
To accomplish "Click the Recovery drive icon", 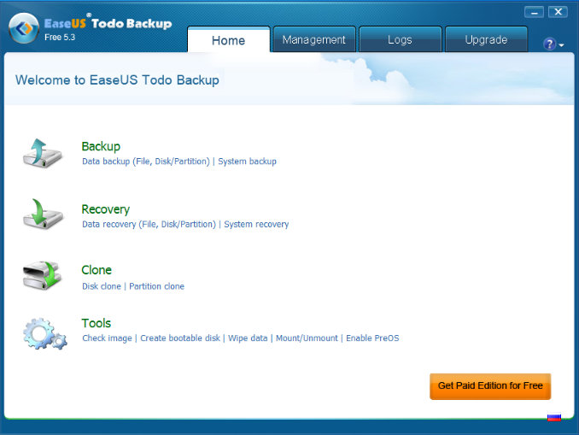I will [x=44, y=215].
